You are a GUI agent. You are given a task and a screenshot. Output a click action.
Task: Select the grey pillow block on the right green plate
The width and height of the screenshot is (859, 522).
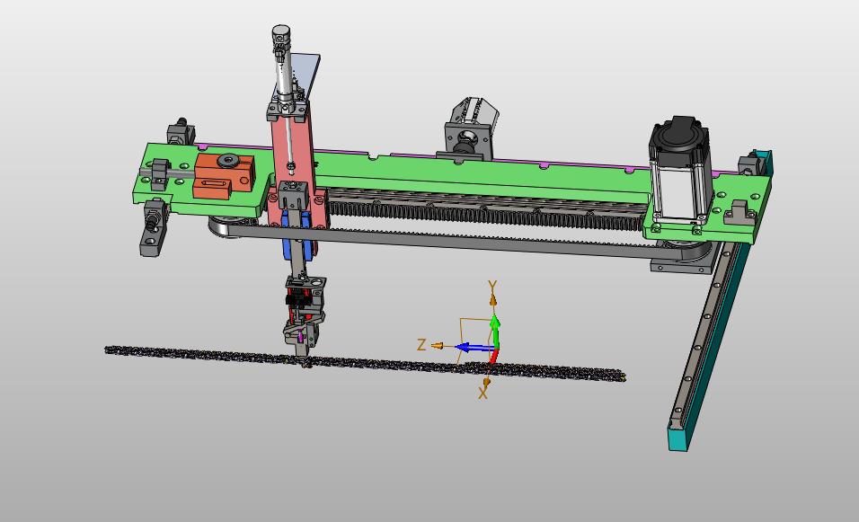tap(740, 213)
